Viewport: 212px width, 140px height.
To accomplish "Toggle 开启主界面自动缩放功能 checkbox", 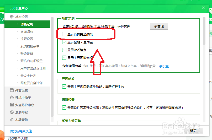I will [x=64, y=87].
